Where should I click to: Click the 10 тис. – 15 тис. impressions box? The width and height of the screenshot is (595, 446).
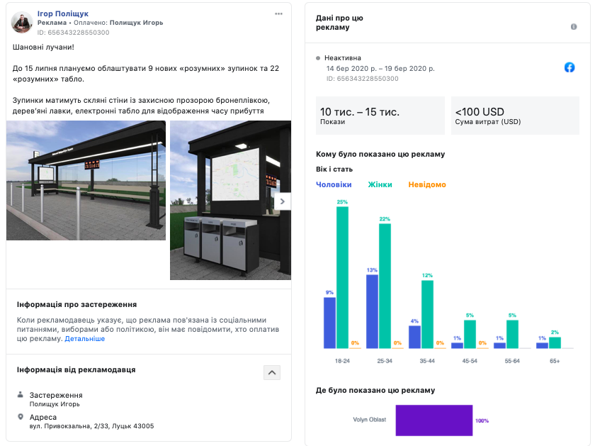(380, 116)
